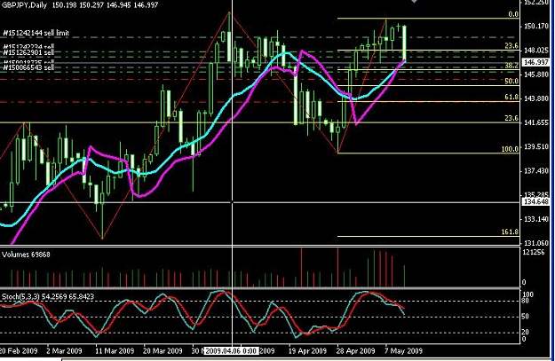Click the 133.140 price axis value

pyautogui.click(x=535, y=219)
